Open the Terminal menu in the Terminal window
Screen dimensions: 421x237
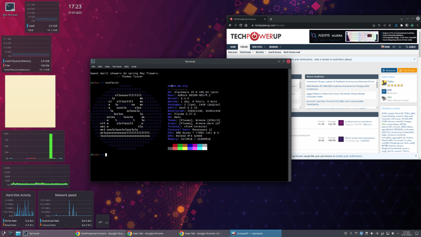pos(116,66)
